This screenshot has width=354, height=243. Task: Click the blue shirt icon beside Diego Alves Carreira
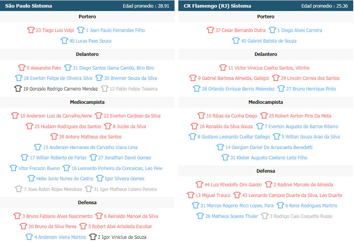coord(273,30)
